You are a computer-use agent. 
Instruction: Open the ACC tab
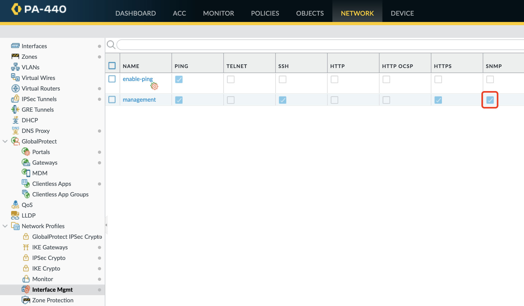[179, 13]
